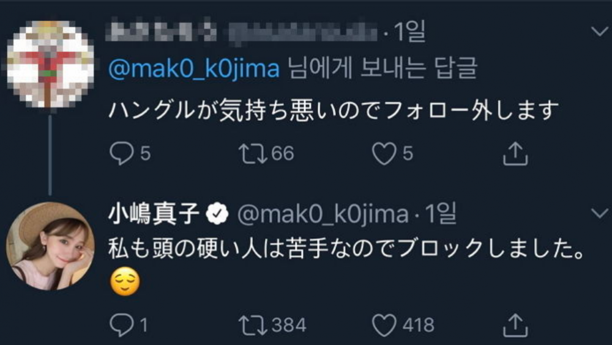Reply to 小嶋真子's tweet

pyautogui.click(x=122, y=325)
